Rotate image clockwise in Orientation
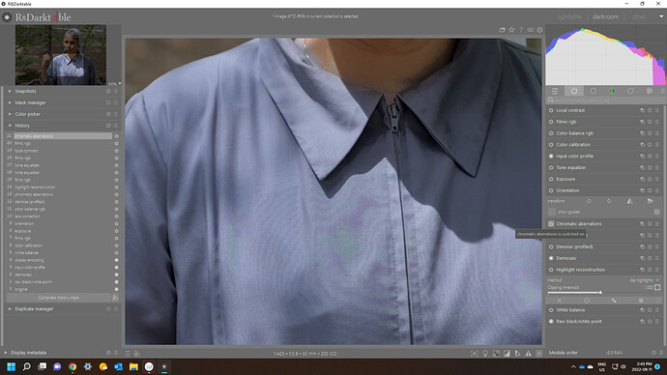Screen dimensions: 667x375 [x=609, y=201]
